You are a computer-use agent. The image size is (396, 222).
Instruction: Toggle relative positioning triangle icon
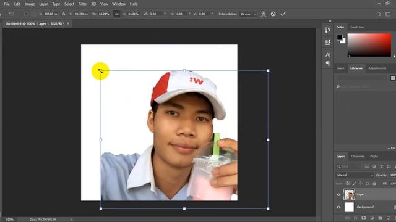[x=64, y=14]
